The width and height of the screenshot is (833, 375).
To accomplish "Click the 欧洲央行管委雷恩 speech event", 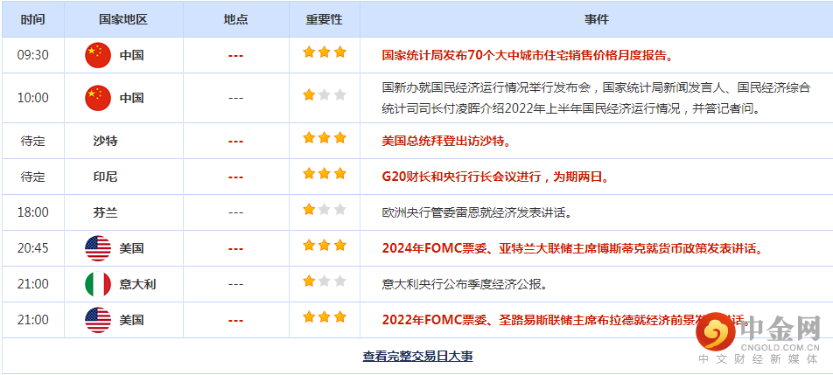I will click(477, 212).
